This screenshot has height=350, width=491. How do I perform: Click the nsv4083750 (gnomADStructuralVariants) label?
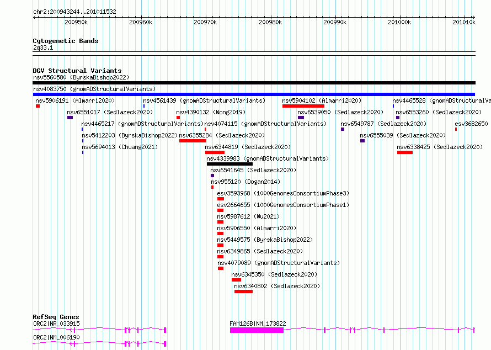[94, 89]
